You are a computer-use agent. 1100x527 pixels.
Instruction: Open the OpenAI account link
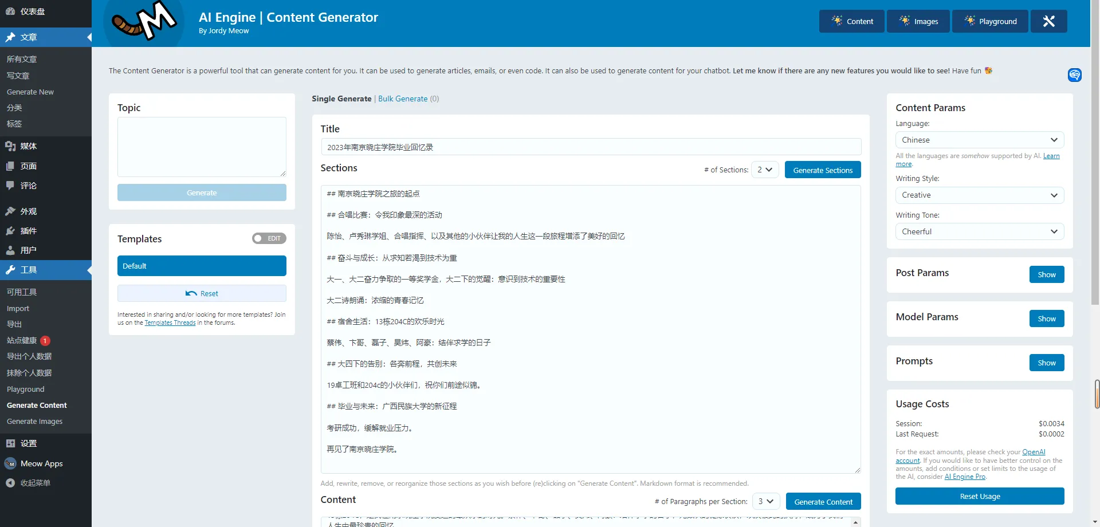pos(1034,452)
